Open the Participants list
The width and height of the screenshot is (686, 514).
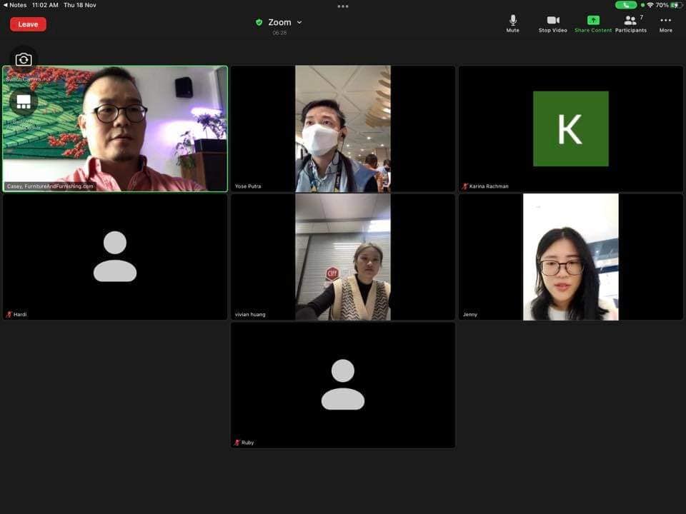pos(630,24)
